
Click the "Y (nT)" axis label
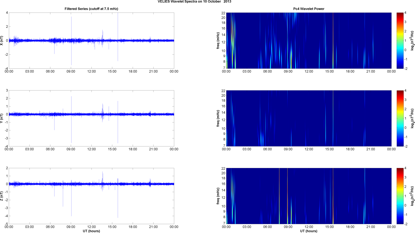pyautogui.click(x=2, y=118)
